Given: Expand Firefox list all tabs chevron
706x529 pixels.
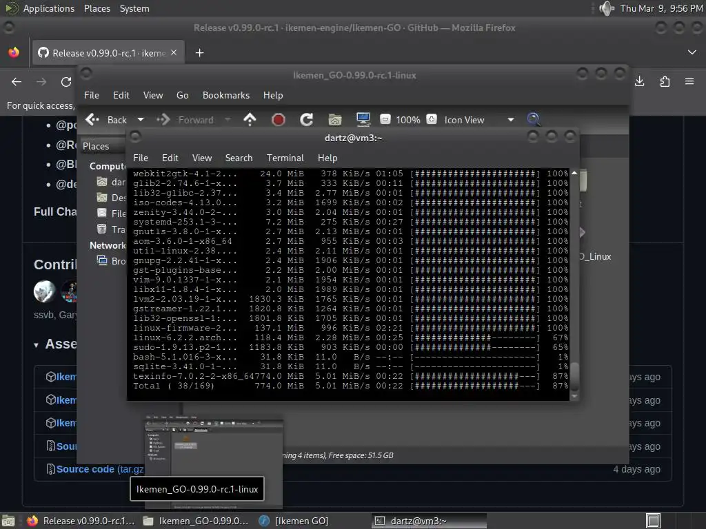Looking at the screenshot, I should (x=692, y=52).
